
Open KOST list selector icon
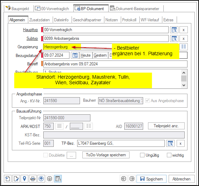(89, 126)
